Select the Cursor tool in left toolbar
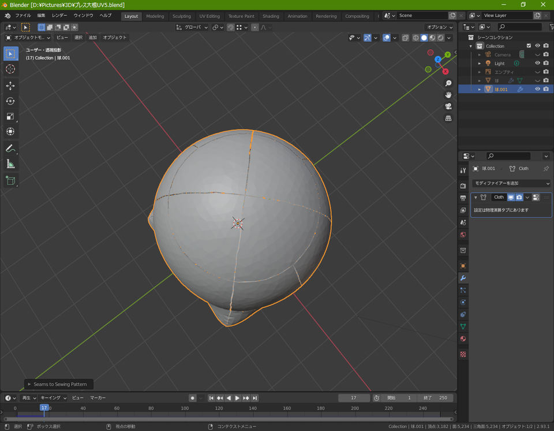This screenshot has height=431, width=554. [x=10, y=69]
